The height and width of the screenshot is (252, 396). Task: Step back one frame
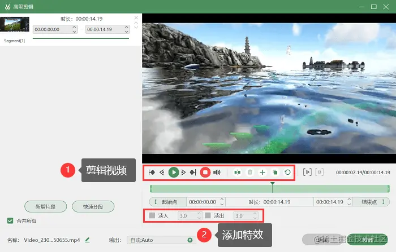[x=162, y=173]
